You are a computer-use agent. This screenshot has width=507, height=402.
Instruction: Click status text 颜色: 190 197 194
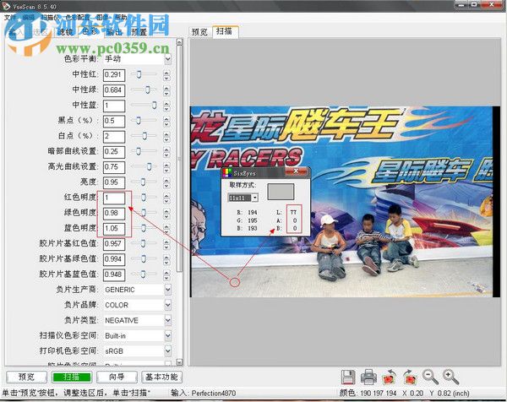click(x=368, y=394)
